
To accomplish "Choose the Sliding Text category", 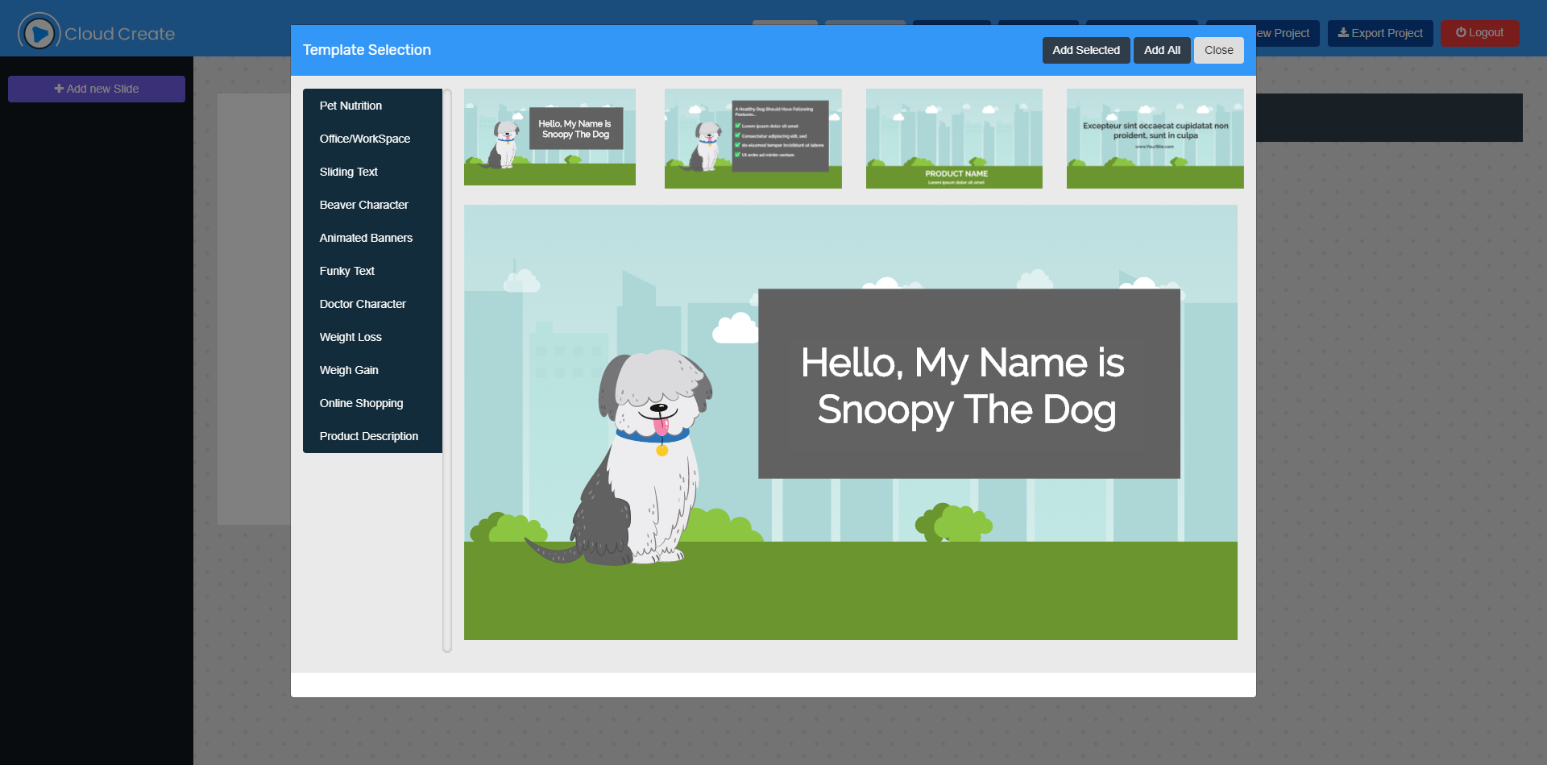I will pos(348,172).
